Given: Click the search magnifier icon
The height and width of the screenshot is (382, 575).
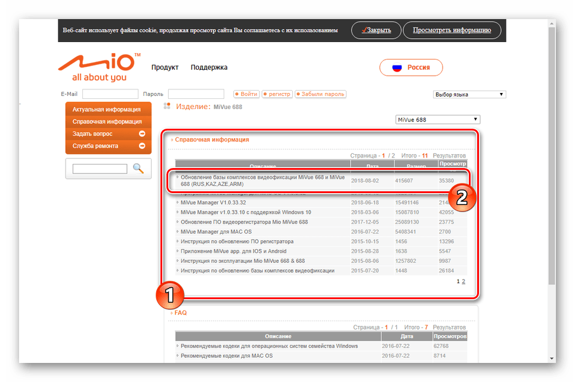Looking at the screenshot, I should coord(138,169).
